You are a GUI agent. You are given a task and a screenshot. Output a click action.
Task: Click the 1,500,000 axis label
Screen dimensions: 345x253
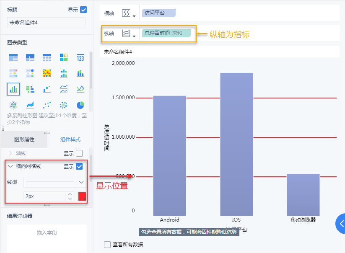point(123,98)
